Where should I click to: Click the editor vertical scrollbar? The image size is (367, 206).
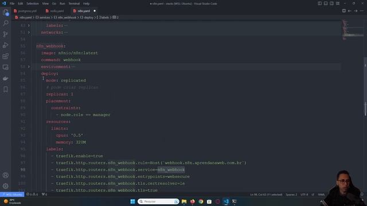(365, 86)
